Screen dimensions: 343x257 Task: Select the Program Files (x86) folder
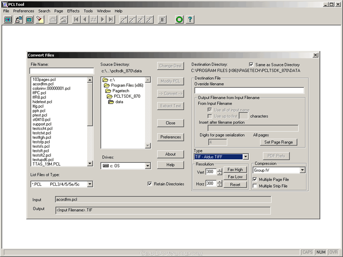click(x=124, y=85)
